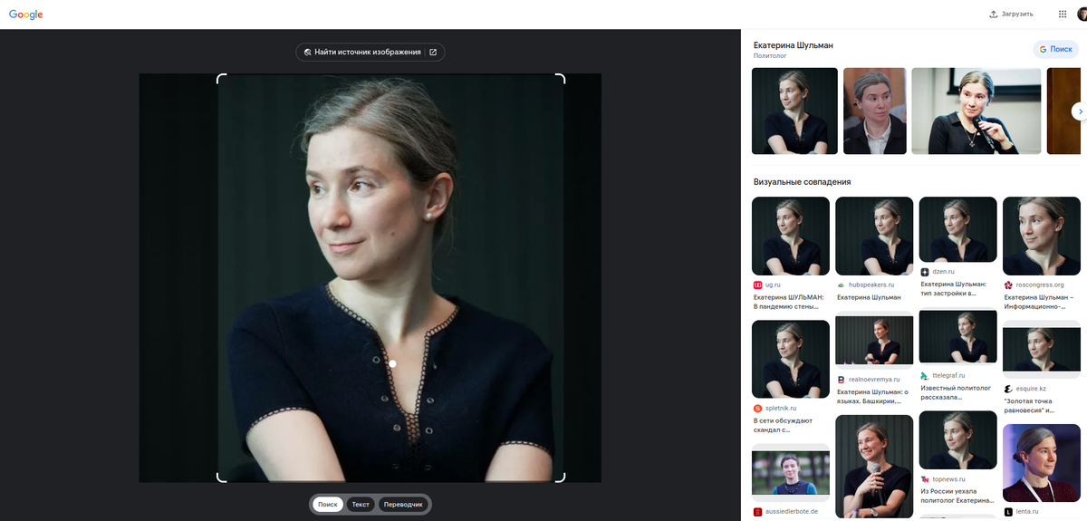Click the Найти источник изображения button
Viewport: 1087px width, 521px height.
370,53
